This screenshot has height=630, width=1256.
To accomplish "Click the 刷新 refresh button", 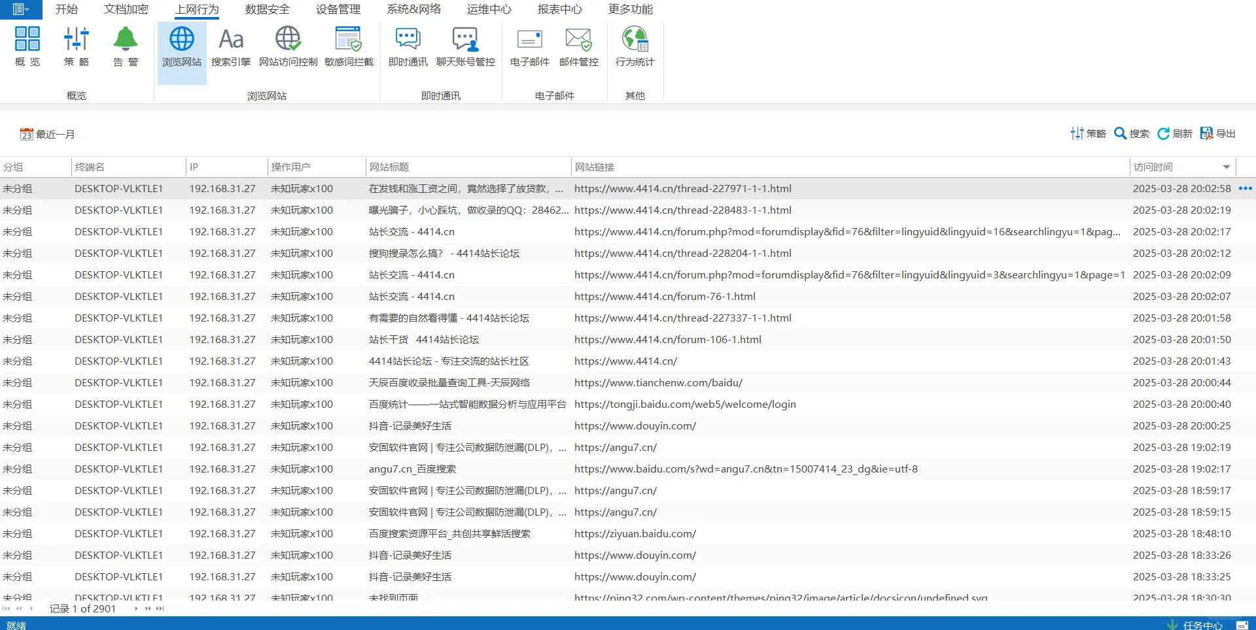I will coord(1175,133).
